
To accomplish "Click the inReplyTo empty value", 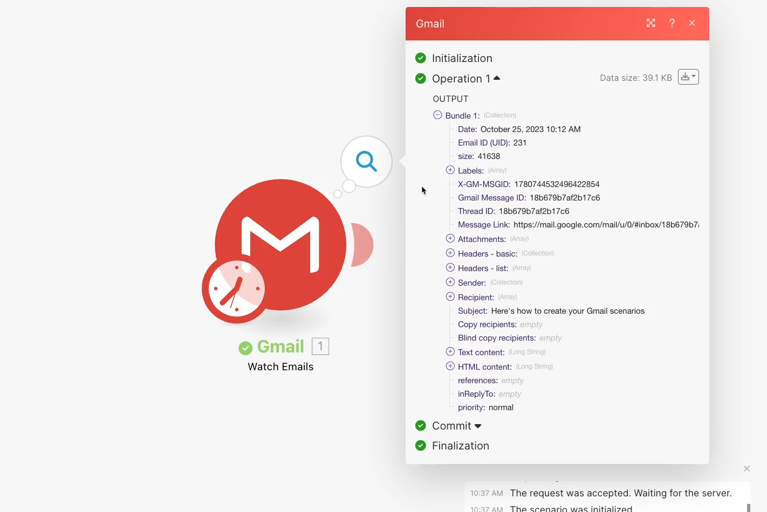I will point(510,394).
